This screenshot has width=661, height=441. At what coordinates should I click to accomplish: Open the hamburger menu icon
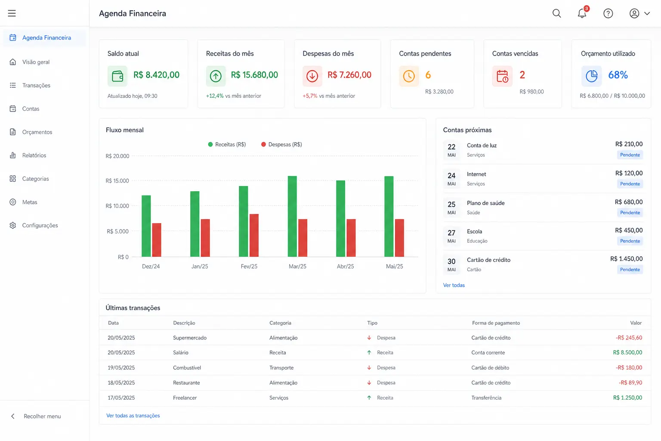pyautogui.click(x=12, y=13)
